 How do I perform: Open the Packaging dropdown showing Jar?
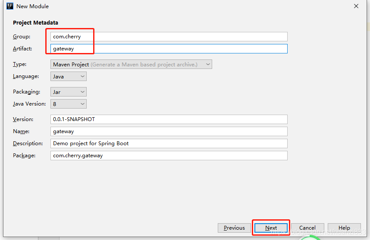coord(69,92)
